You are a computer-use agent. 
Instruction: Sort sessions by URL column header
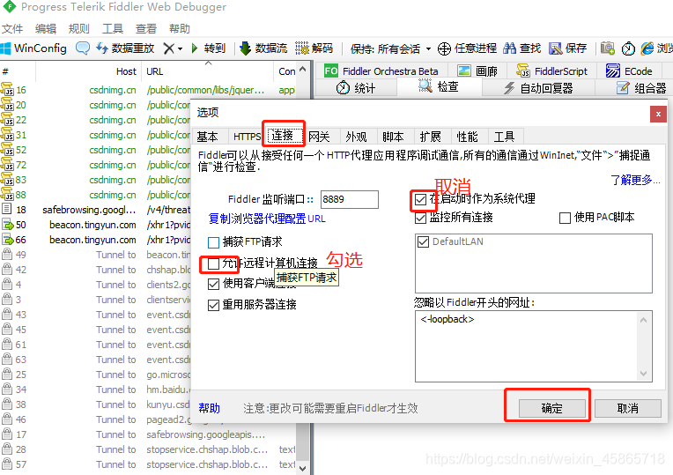coord(208,71)
